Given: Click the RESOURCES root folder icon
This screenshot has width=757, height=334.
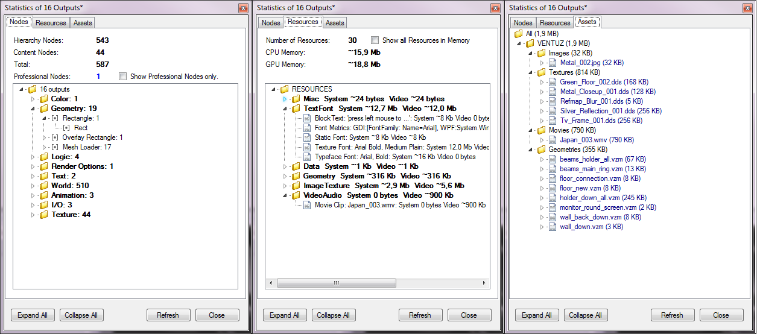Looking at the screenshot, I should [284, 89].
